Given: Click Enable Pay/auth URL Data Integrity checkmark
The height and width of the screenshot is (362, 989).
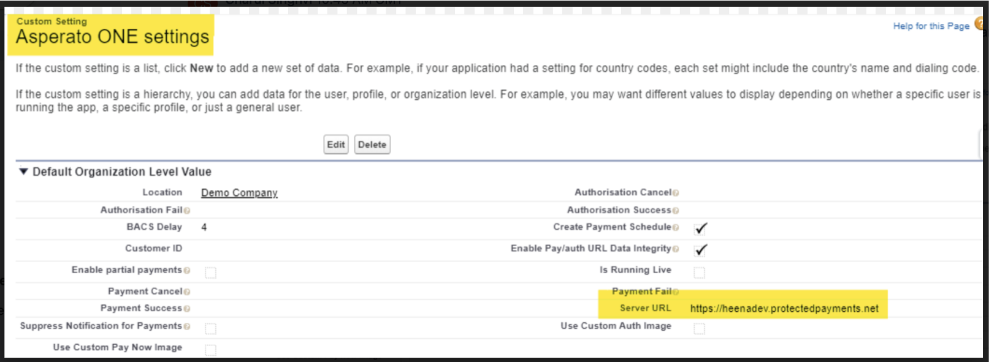Looking at the screenshot, I should [x=701, y=250].
